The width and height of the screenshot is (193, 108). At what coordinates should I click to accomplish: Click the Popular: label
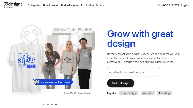[112, 93]
